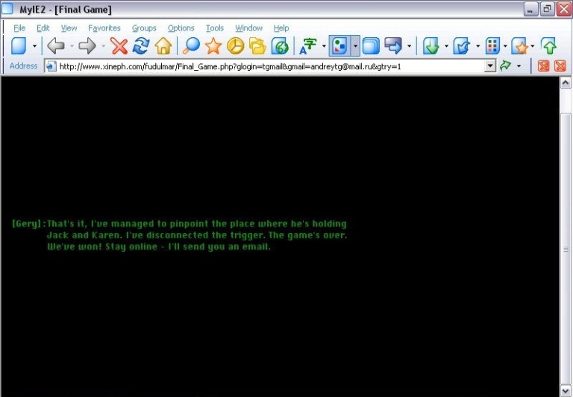Click the Stop loading red X icon
The height and width of the screenshot is (397, 573).
[x=119, y=46]
